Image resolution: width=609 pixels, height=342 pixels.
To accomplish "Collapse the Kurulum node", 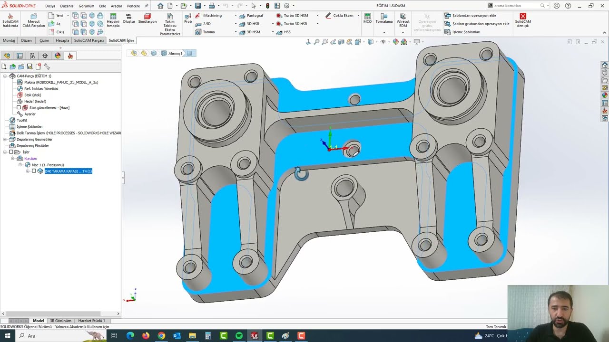I will click(x=13, y=158).
